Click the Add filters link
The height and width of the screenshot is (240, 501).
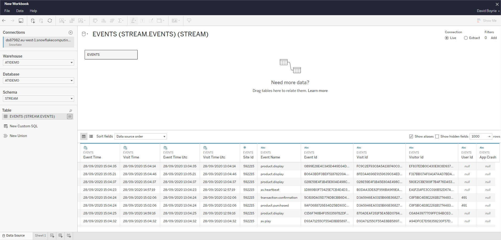494,38
